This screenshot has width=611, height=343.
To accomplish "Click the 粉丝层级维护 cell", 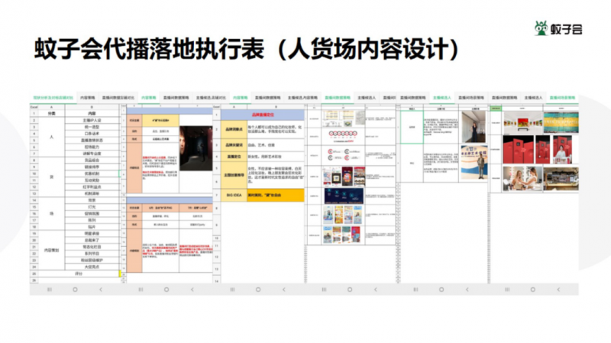I will (x=92, y=260).
